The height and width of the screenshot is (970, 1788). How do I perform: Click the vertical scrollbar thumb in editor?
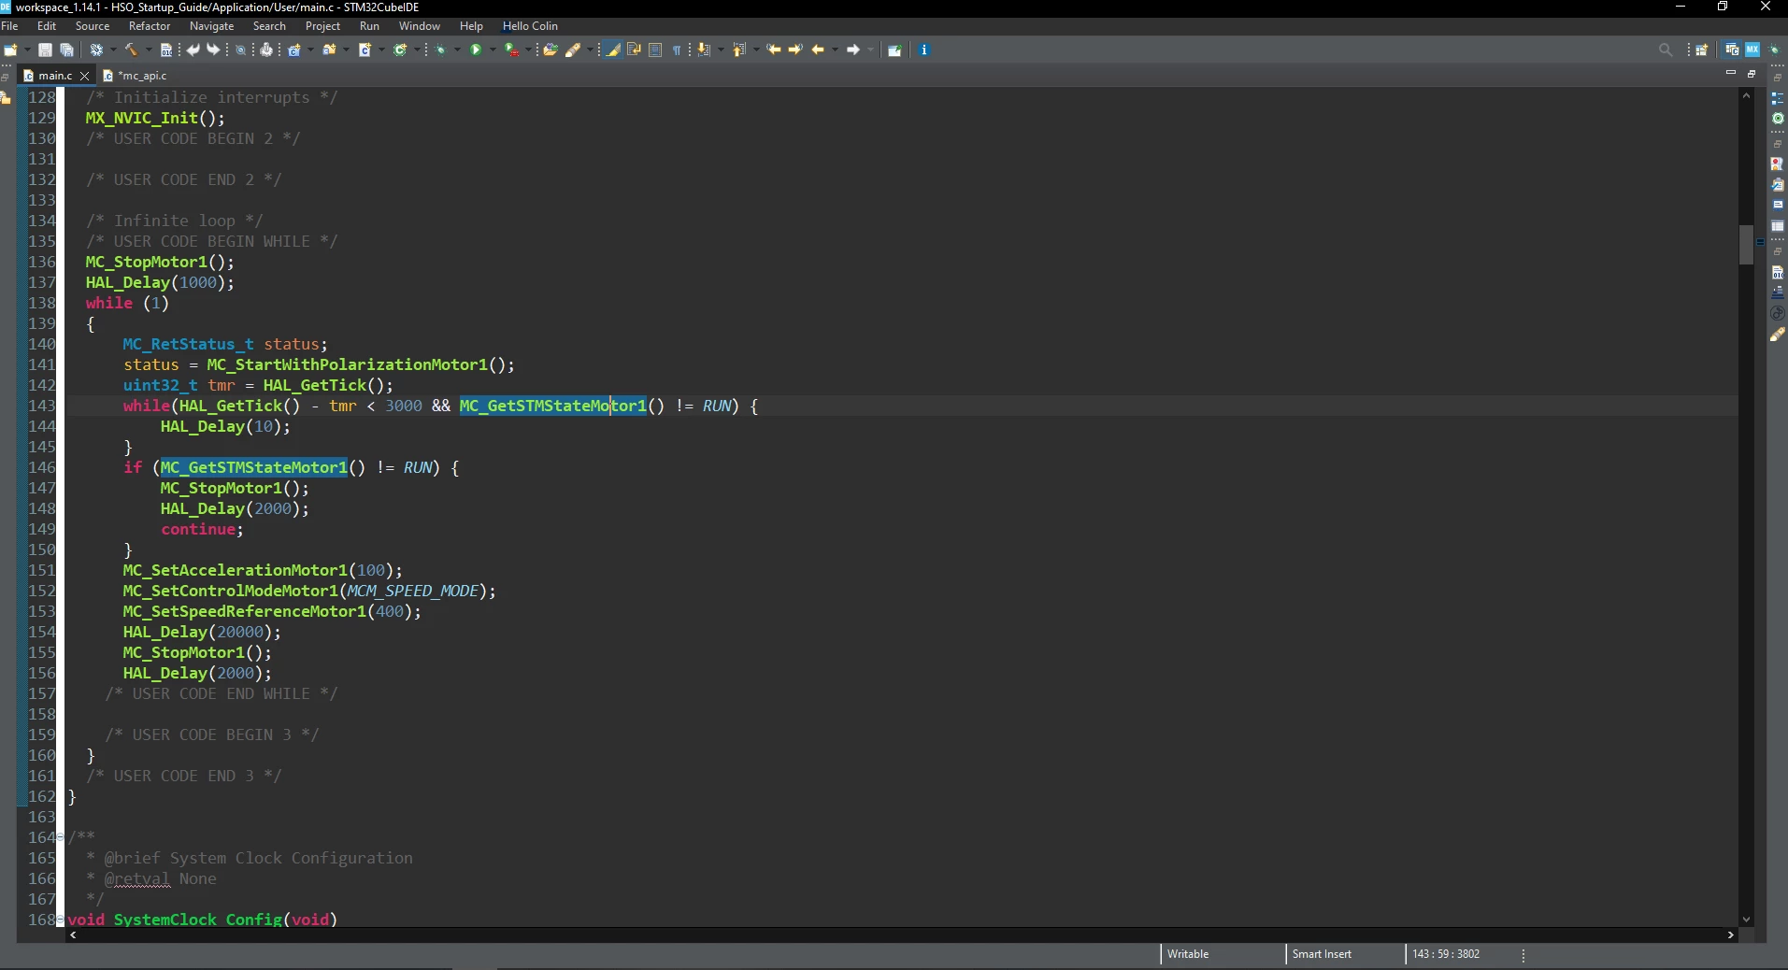[x=1746, y=245]
